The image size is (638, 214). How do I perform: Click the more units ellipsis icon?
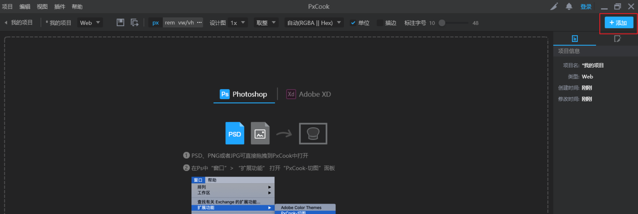click(199, 23)
